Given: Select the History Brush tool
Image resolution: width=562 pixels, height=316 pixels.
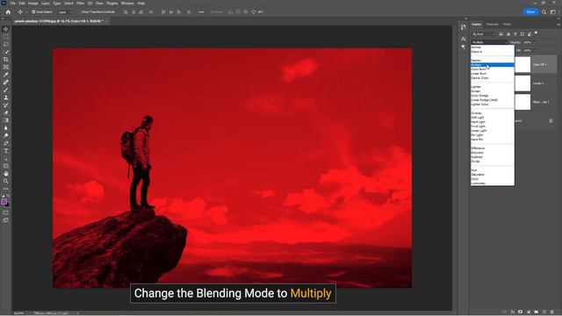Looking at the screenshot, I should 6,105.
